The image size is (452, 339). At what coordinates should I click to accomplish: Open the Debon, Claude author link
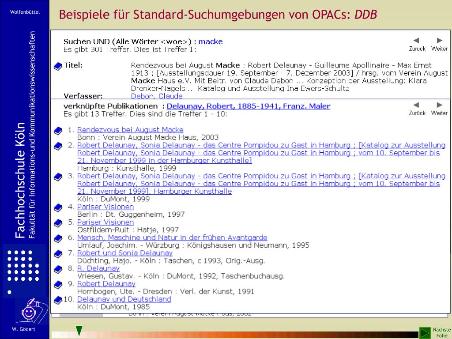point(157,96)
